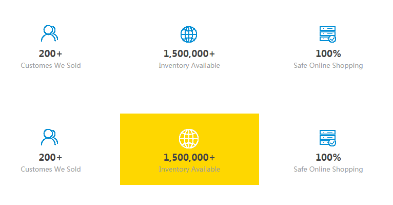The height and width of the screenshot is (205, 393).
Task: Click the upper row Customes We Sold label
Action: pos(51,65)
